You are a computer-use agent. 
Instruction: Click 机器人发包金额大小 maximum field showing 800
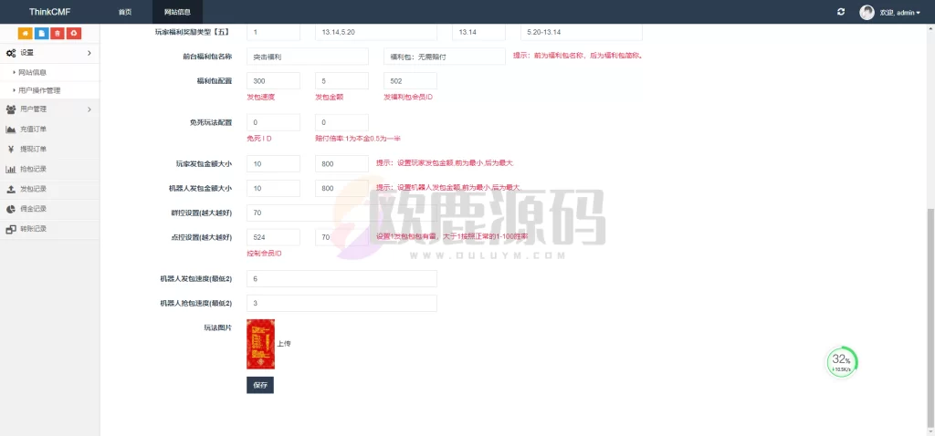341,188
